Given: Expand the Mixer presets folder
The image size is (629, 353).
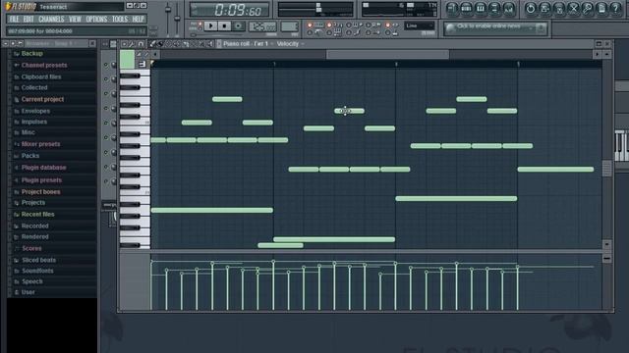Looking at the screenshot, I should tap(40, 144).
